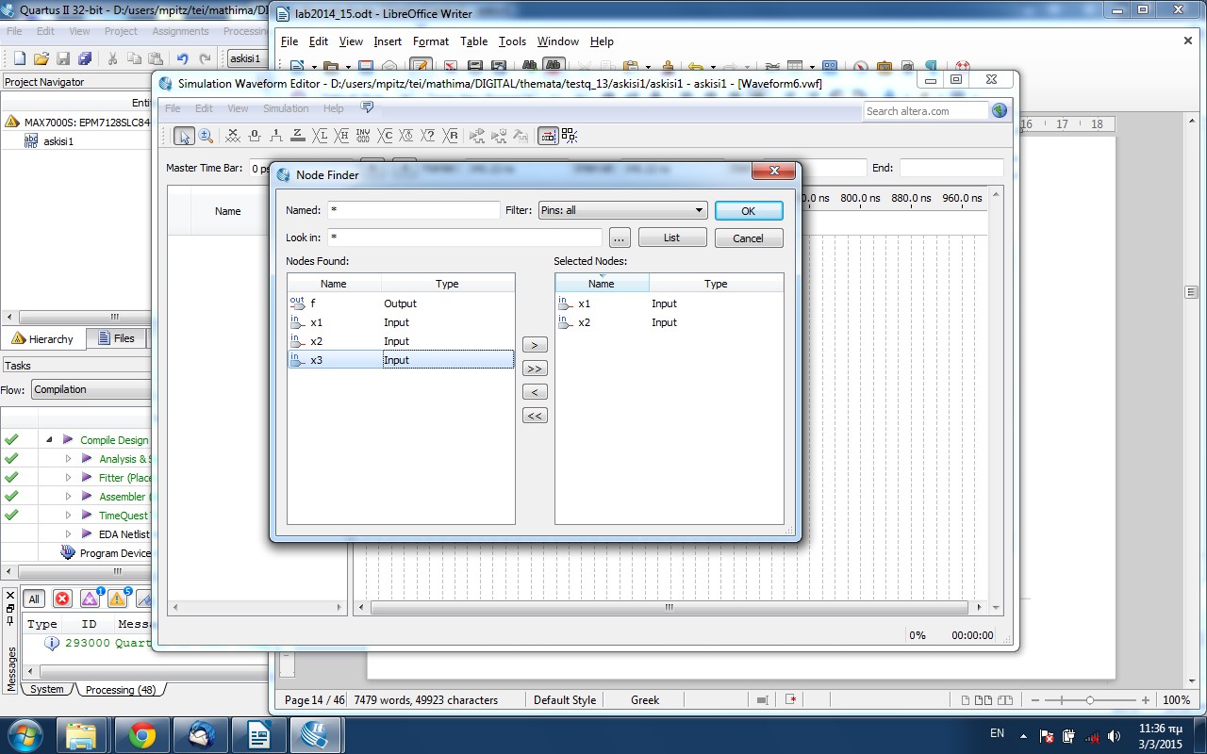Viewport: 1207px width, 754px height.
Task: Click the '<<' remove all nodes button
Action: click(535, 416)
